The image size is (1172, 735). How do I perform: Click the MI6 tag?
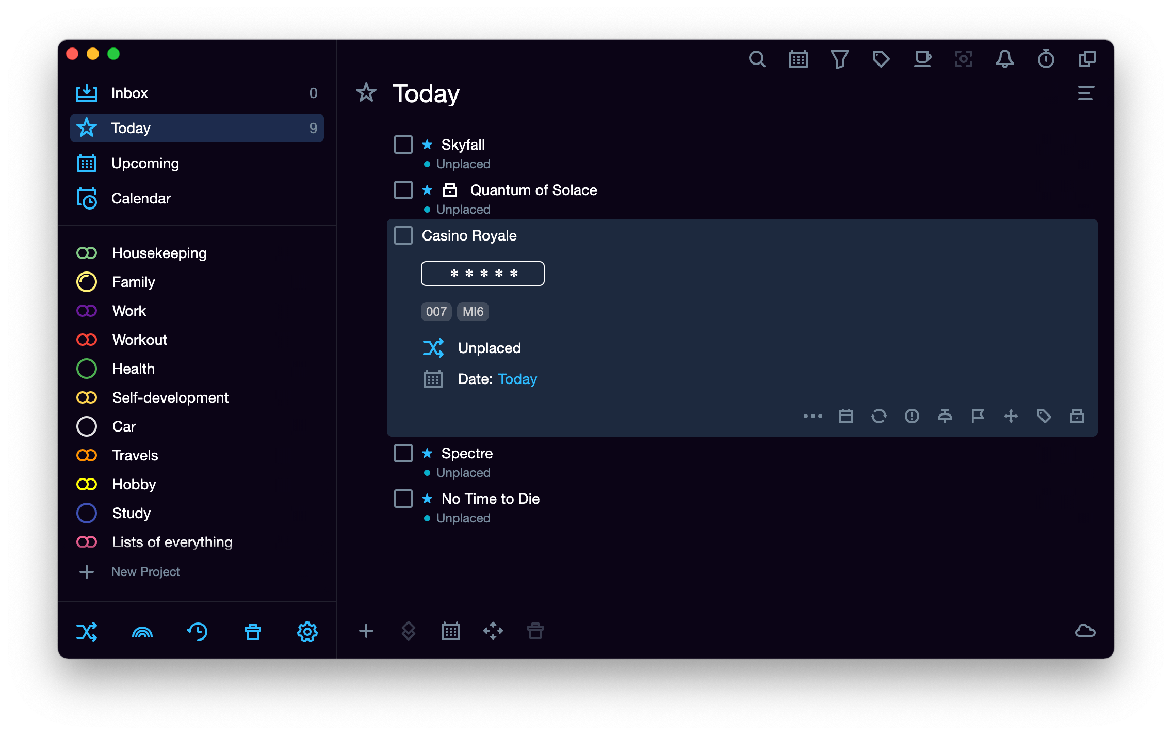pyautogui.click(x=473, y=312)
